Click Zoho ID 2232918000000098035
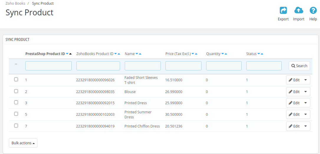Image resolution: width=320 pixels, height=154 pixels. pos(95,92)
